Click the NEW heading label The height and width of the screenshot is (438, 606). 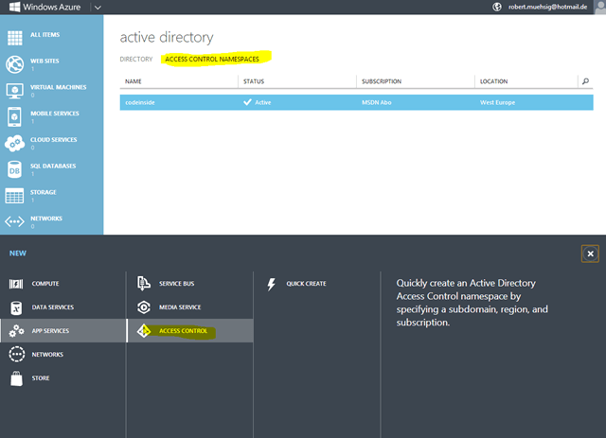(x=18, y=254)
